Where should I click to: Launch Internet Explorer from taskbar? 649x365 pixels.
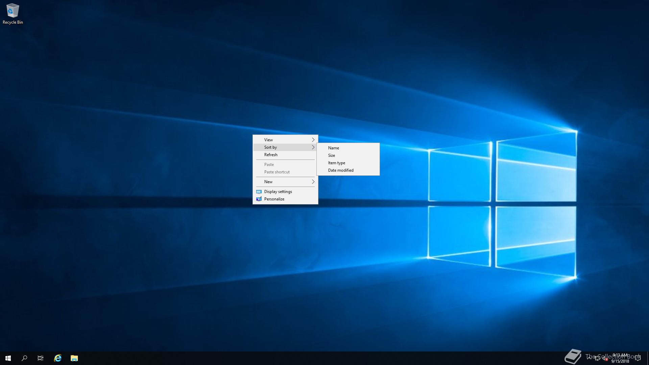(58, 358)
